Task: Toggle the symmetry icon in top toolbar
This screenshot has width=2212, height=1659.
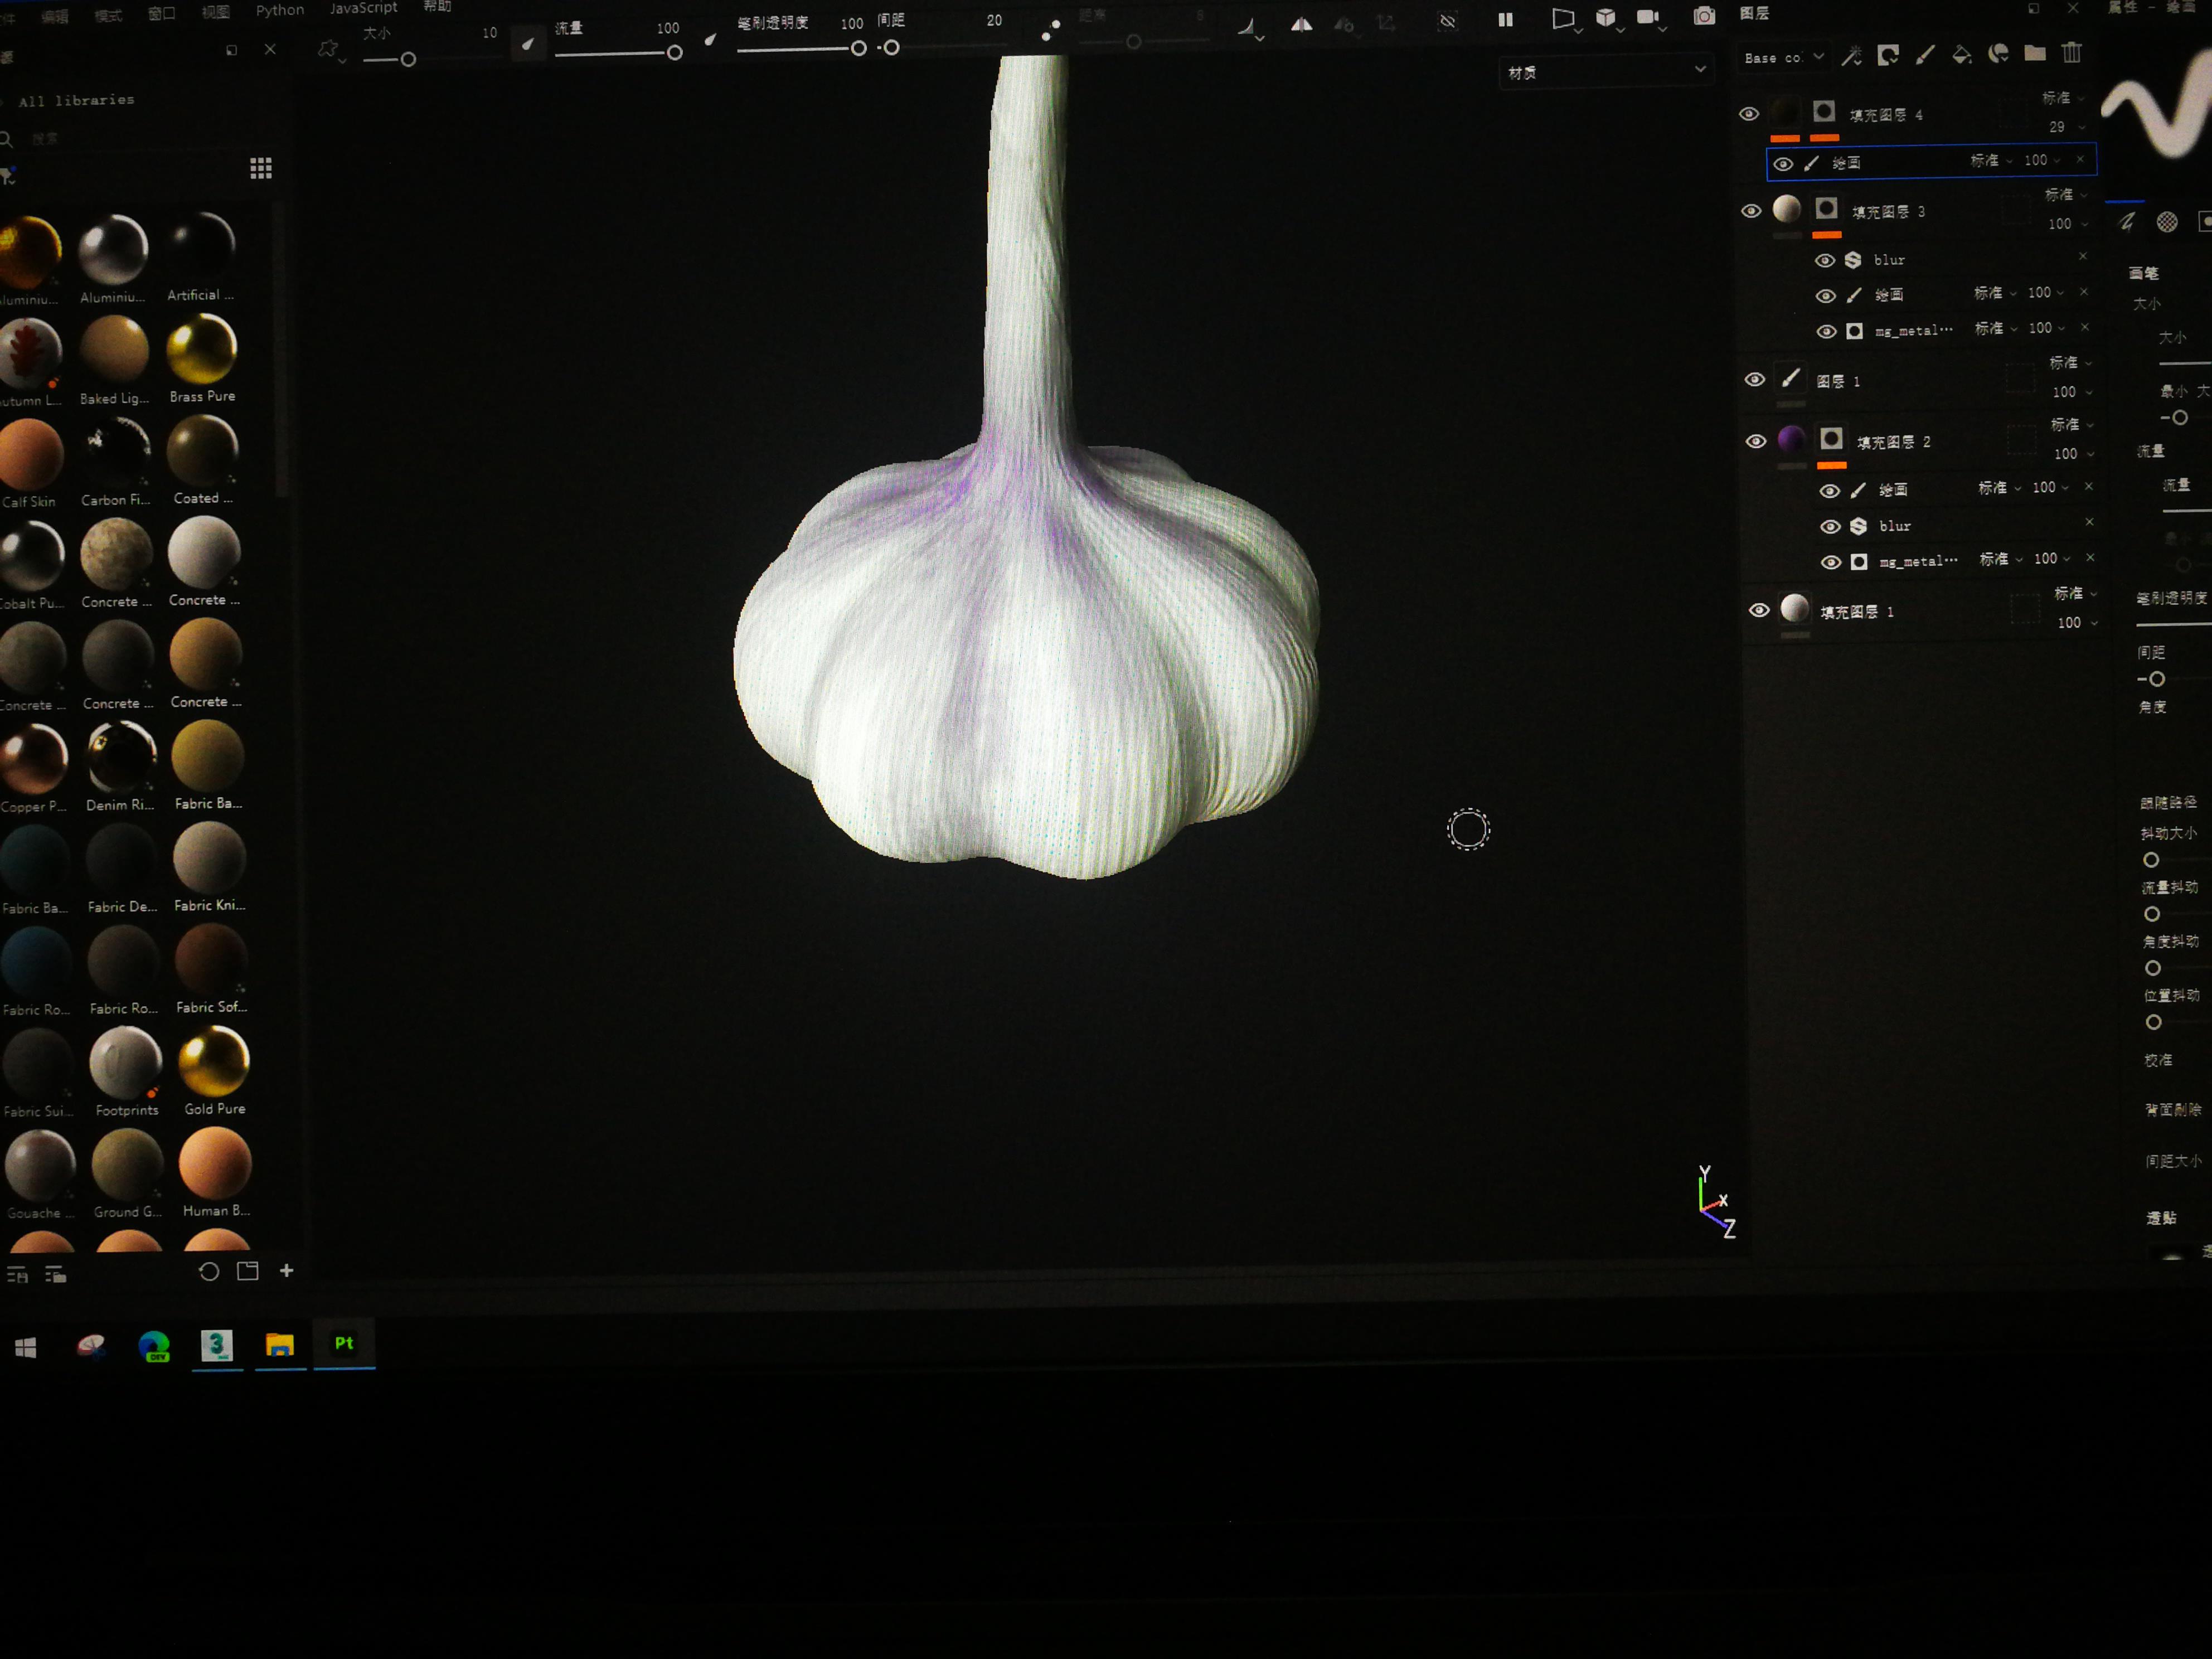Action: click(x=1301, y=25)
